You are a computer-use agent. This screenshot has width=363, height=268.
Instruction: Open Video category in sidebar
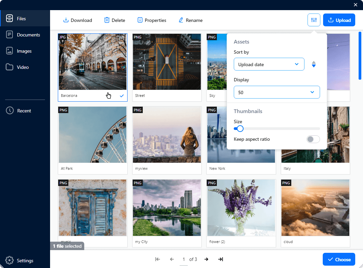(23, 67)
